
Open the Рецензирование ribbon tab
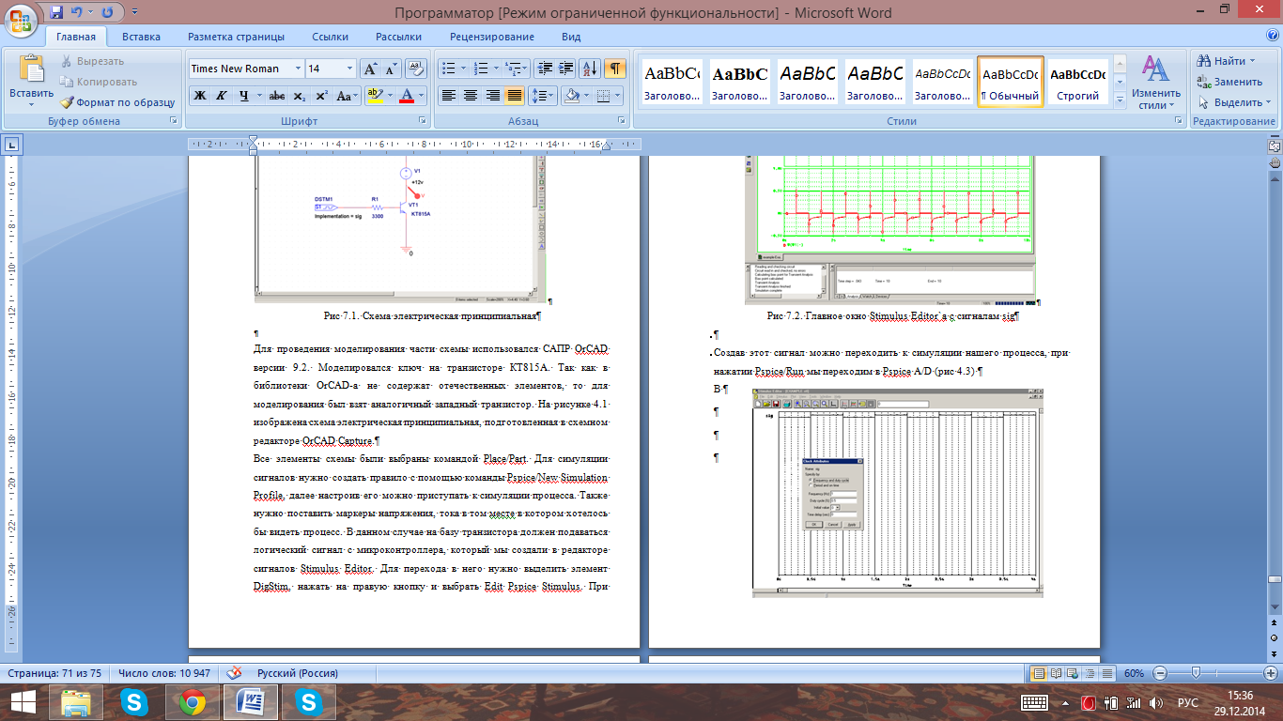(x=491, y=37)
